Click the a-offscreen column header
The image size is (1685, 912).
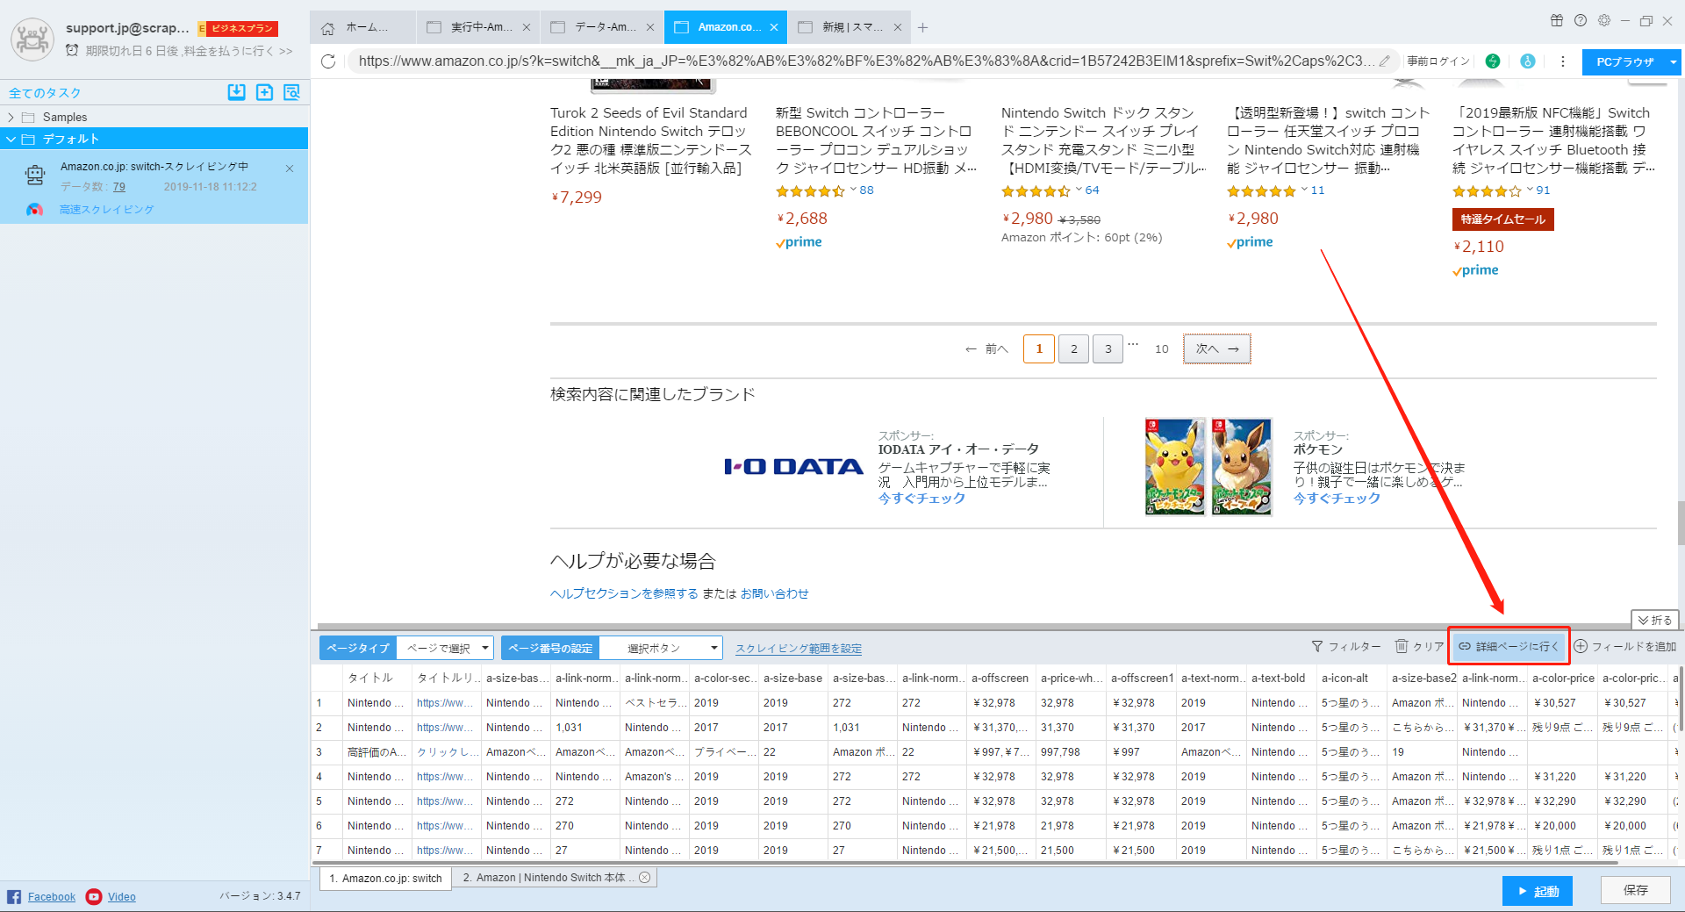point(1000,678)
